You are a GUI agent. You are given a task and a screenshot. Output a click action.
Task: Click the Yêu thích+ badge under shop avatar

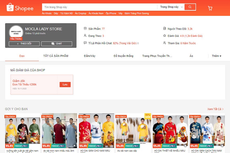[16, 39]
